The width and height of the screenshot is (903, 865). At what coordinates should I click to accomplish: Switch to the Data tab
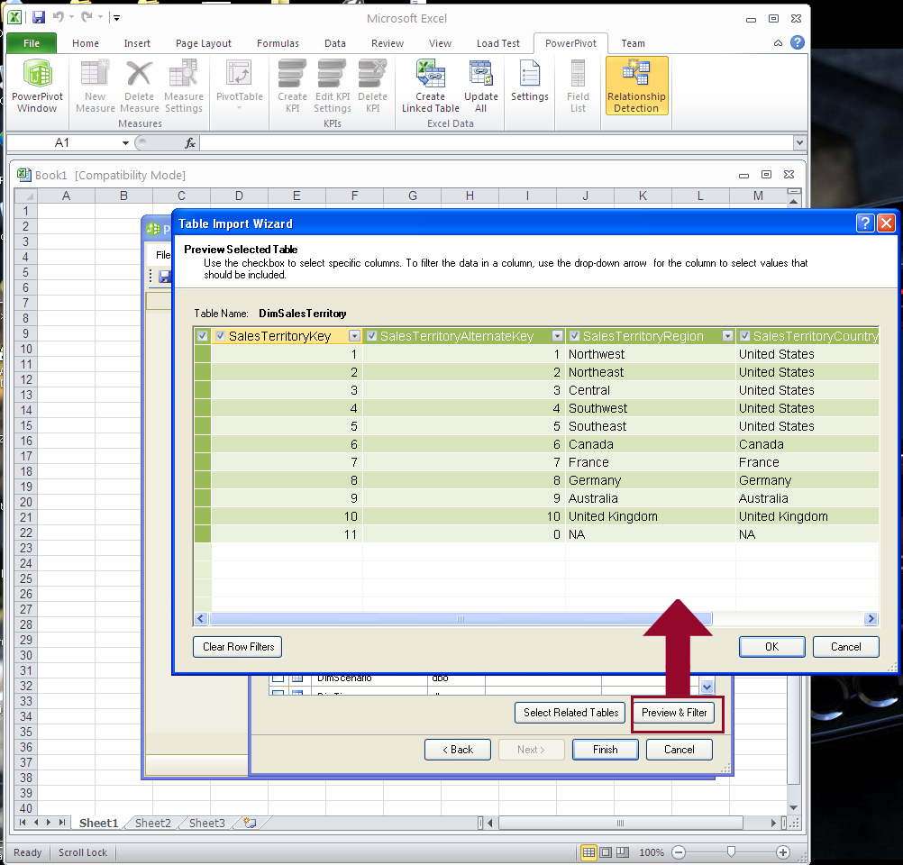point(335,43)
